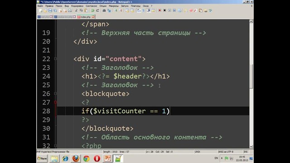
Task: Open the Плагины menu
Action: click(x=135, y=6)
